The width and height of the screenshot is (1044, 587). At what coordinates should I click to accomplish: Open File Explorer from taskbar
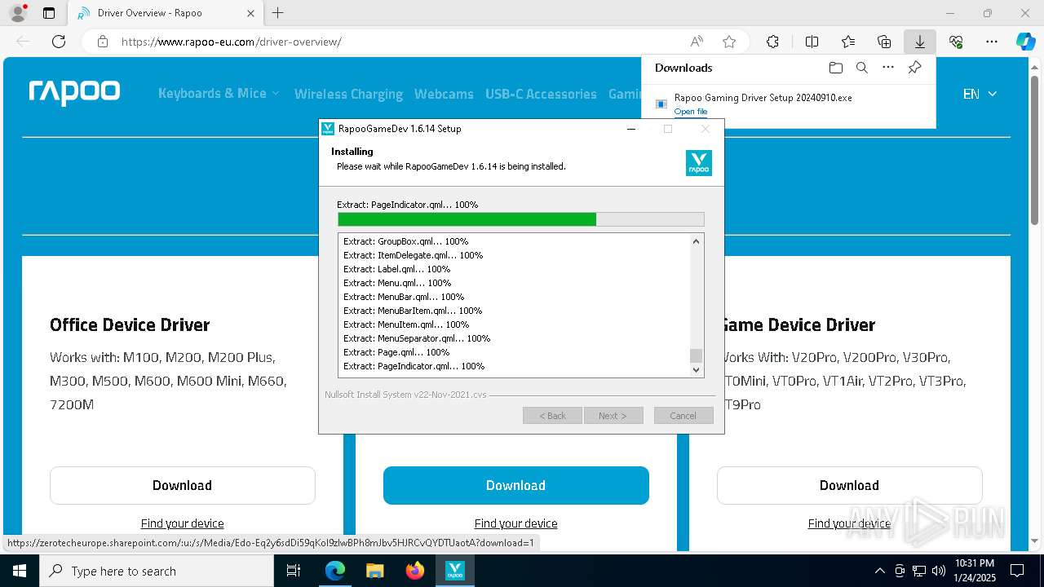click(374, 571)
